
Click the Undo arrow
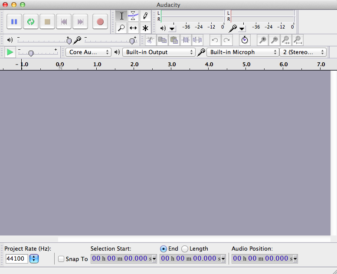pos(215,40)
